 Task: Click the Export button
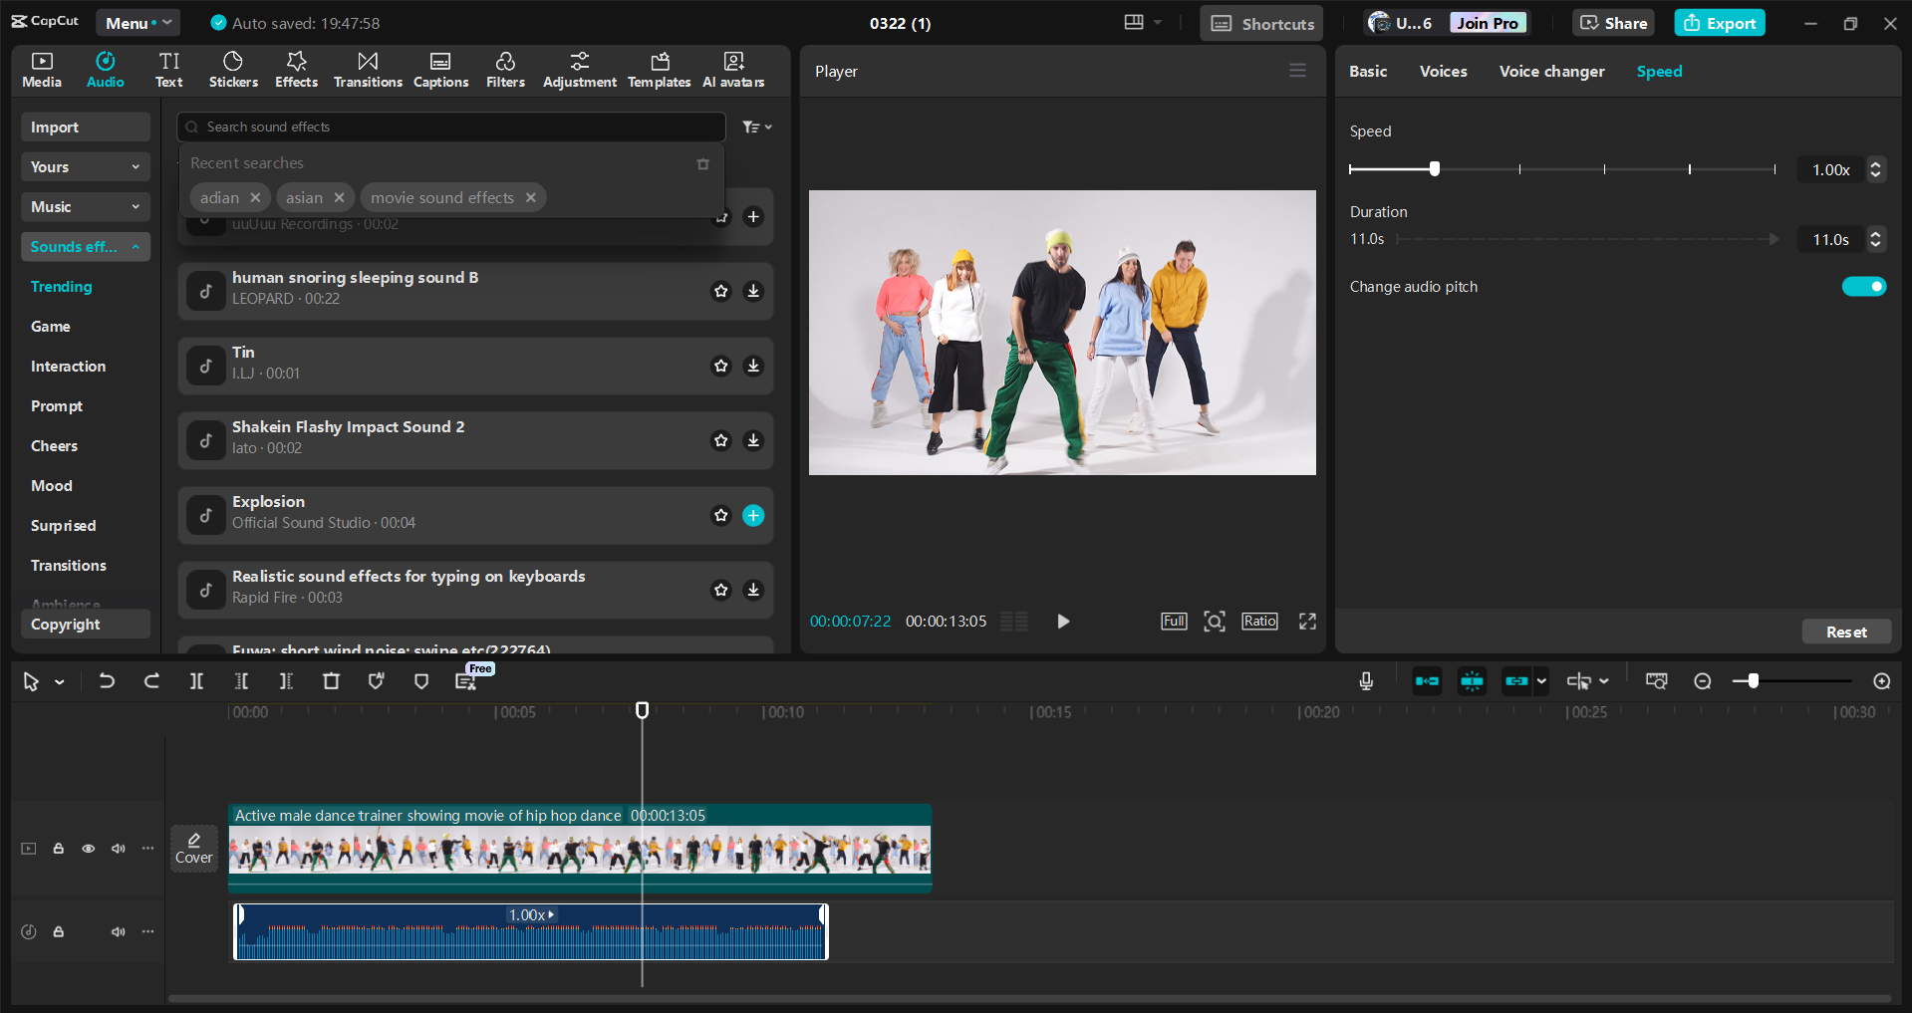click(x=1718, y=22)
